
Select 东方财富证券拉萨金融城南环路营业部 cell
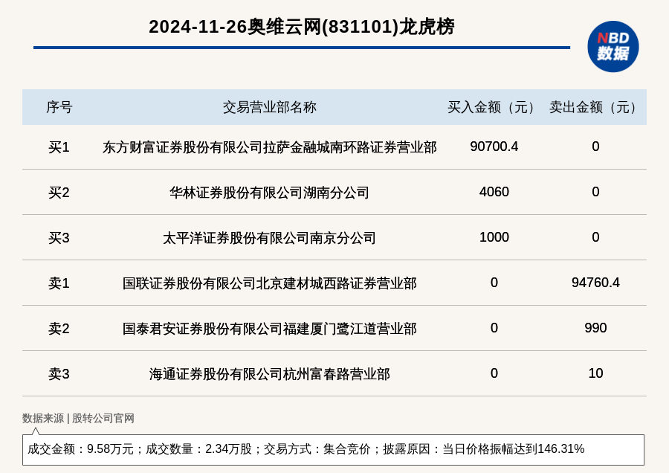pos(270,147)
